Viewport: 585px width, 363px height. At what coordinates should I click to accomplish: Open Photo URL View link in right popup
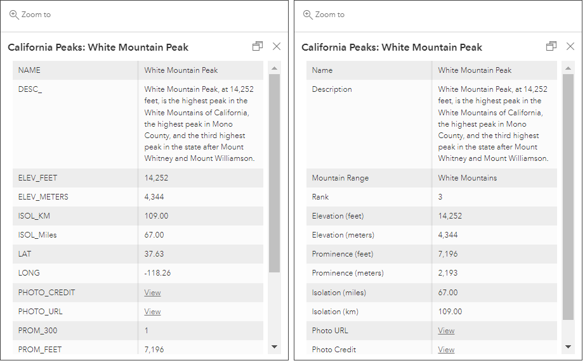(x=446, y=331)
